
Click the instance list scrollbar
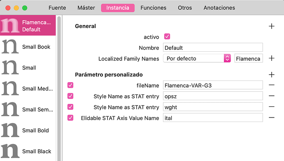(59, 89)
